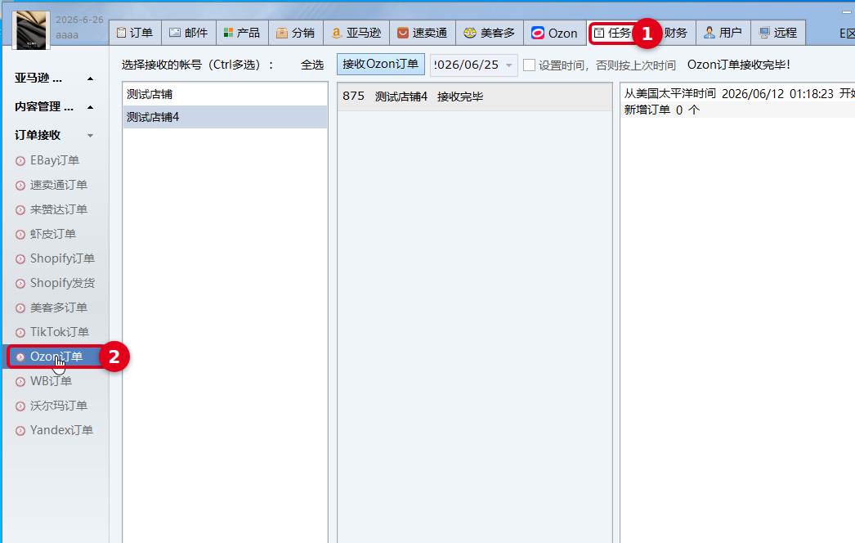The image size is (855, 543).
Task: Open the 美客多 tab
Action: point(490,33)
